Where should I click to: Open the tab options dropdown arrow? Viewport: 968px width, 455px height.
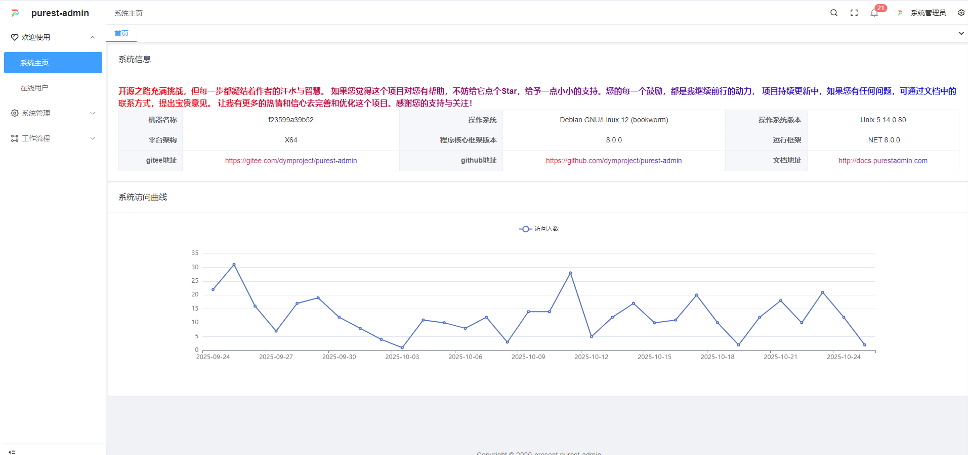[961, 33]
